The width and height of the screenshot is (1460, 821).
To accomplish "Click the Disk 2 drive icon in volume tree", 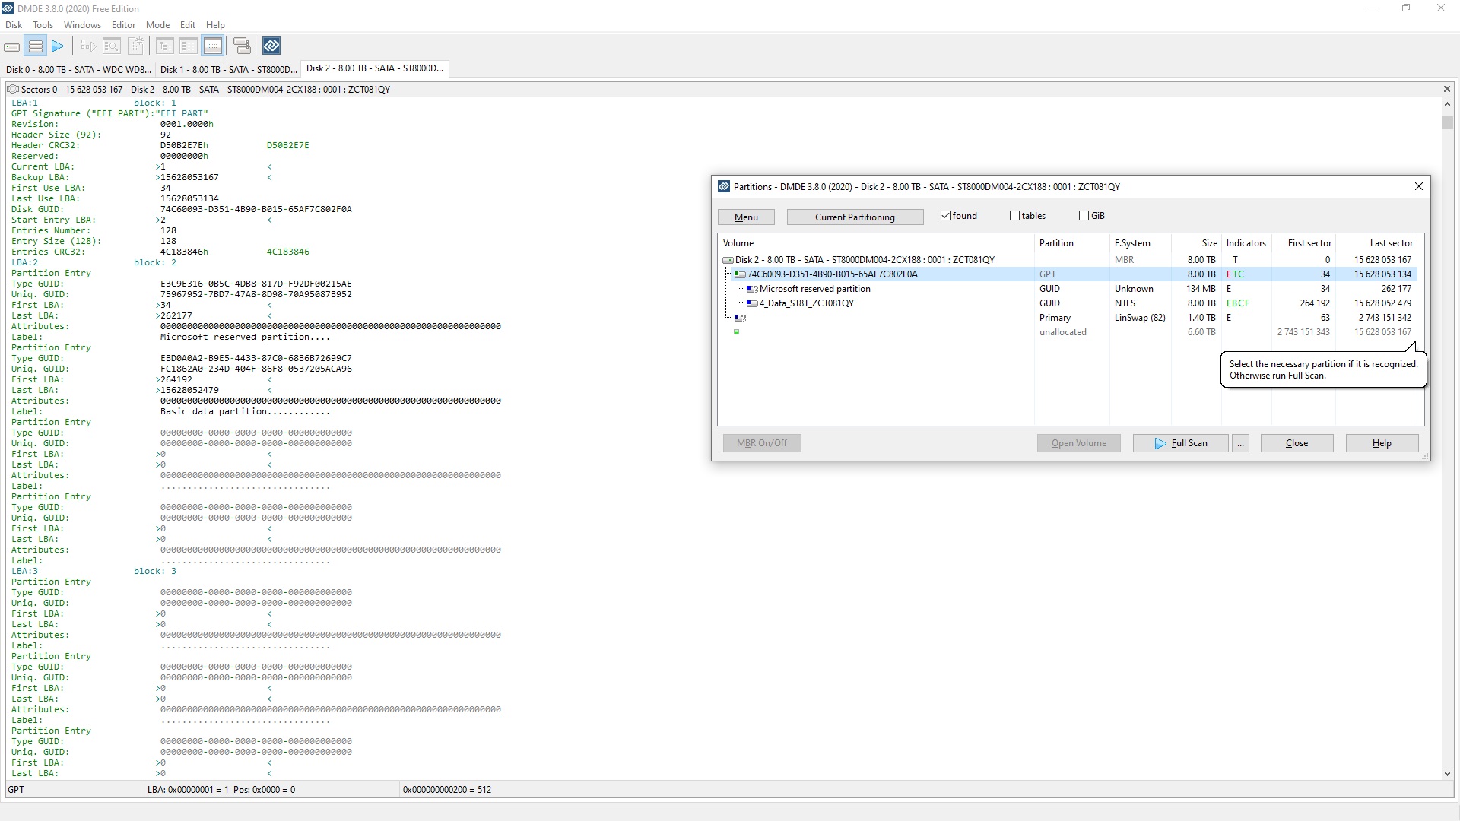I will point(728,260).
